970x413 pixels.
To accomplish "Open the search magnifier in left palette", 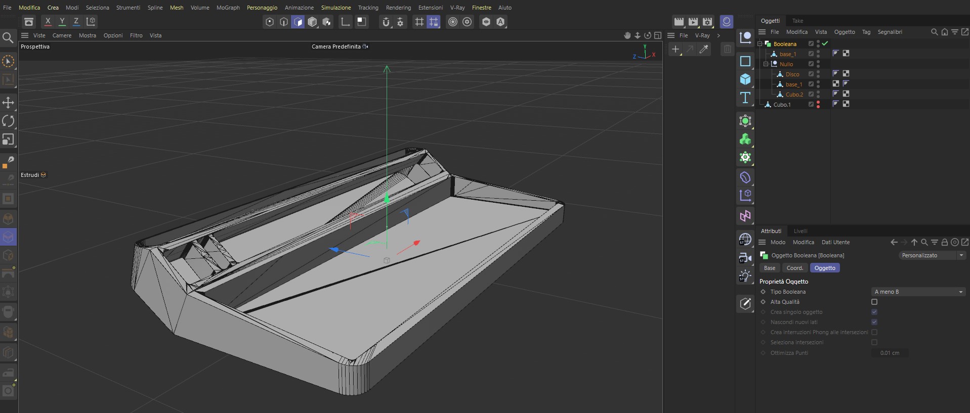I will (x=8, y=38).
